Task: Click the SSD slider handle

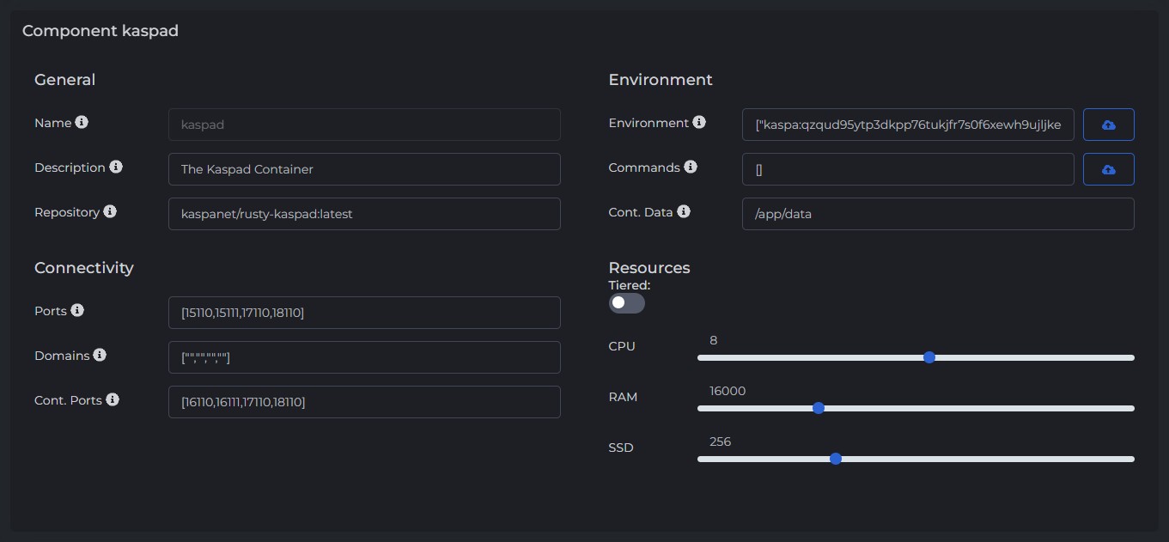Action: [836, 459]
